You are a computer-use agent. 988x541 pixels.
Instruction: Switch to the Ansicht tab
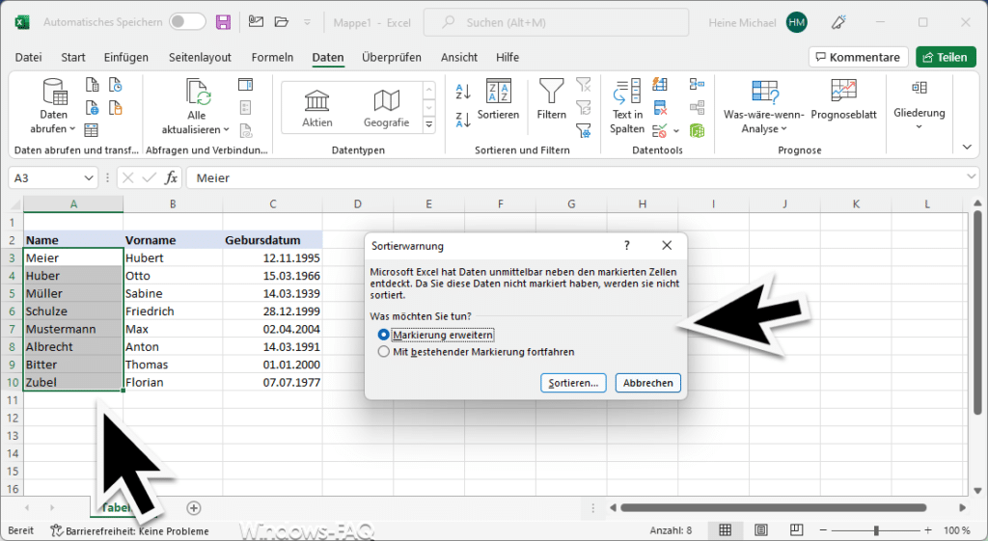click(x=458, y=57)
